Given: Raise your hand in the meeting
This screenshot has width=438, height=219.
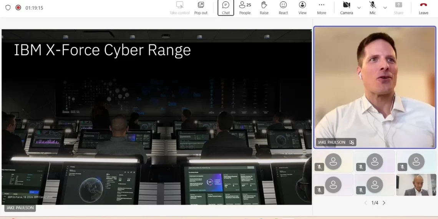Looking at the screenshot, I should click(264, 8).
